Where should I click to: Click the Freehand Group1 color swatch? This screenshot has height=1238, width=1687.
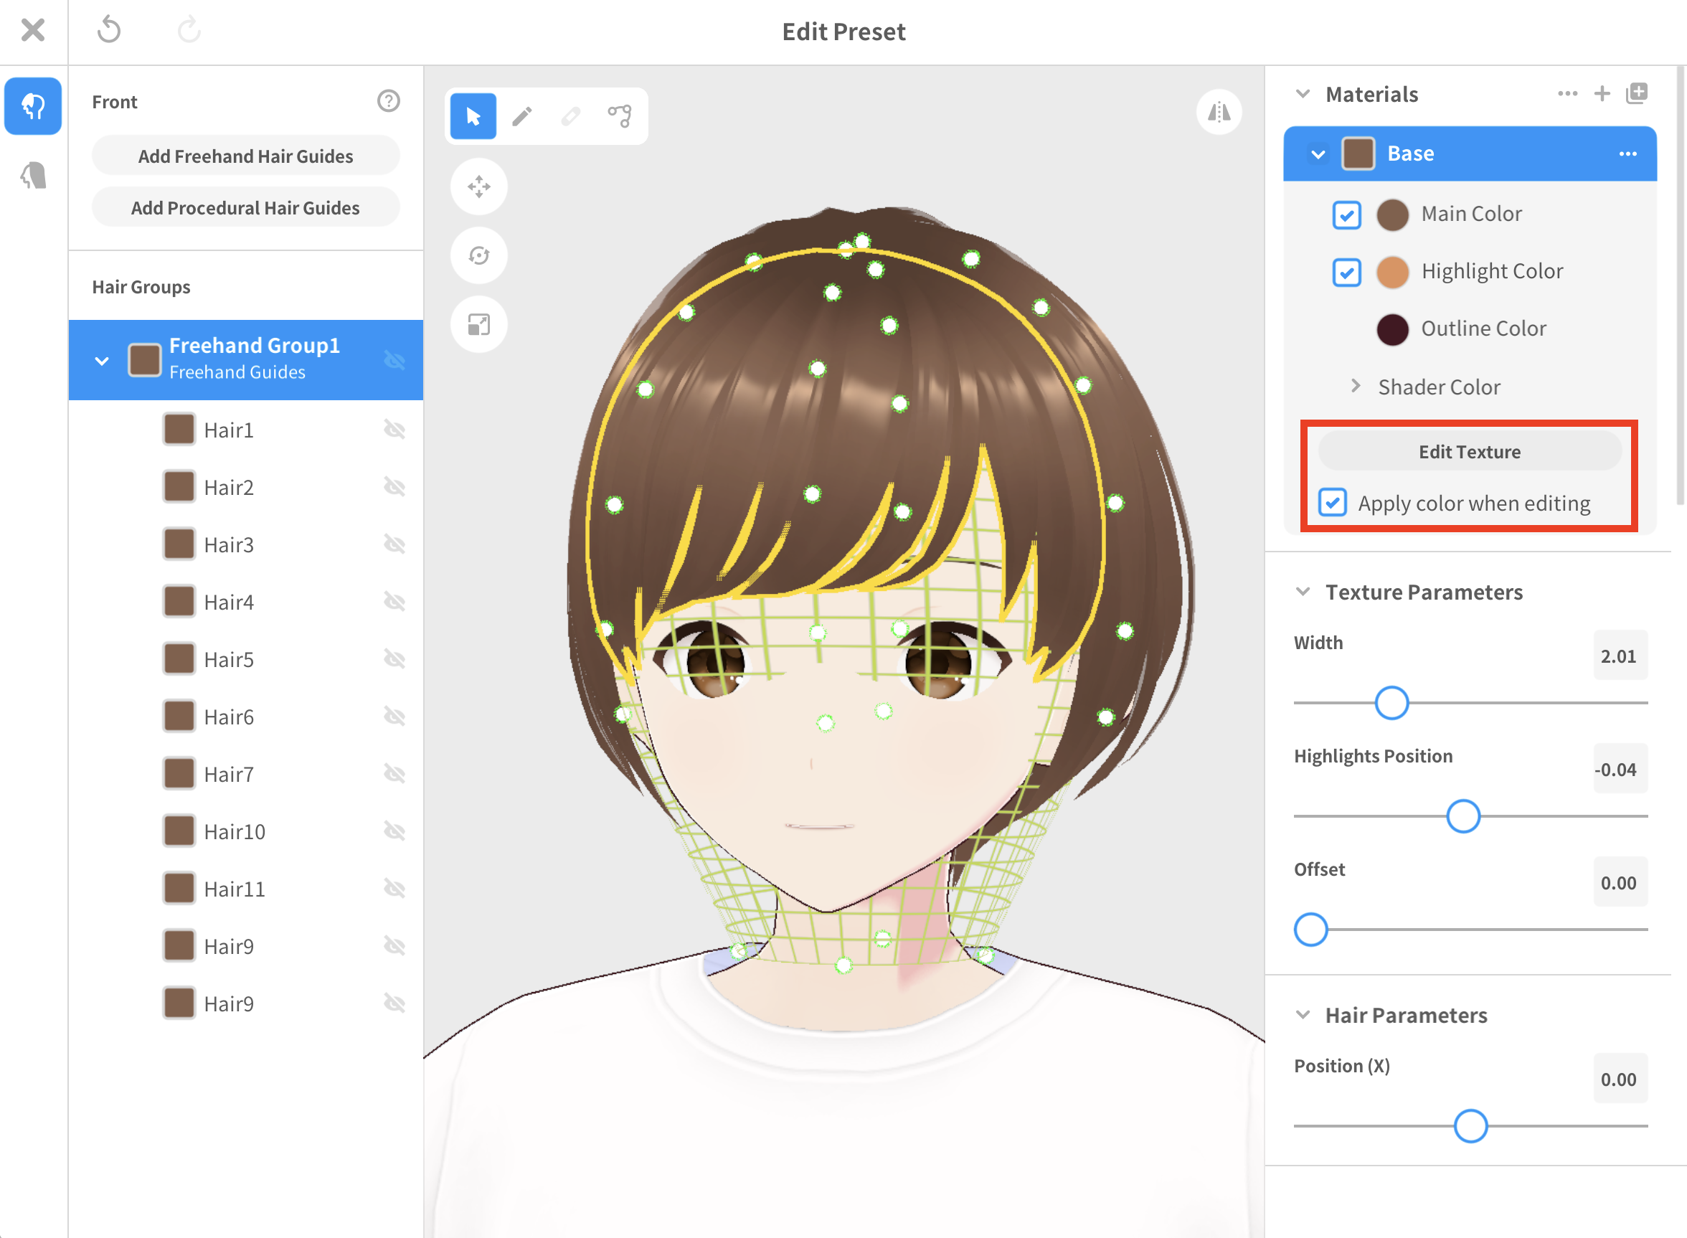tap(145, 360)
